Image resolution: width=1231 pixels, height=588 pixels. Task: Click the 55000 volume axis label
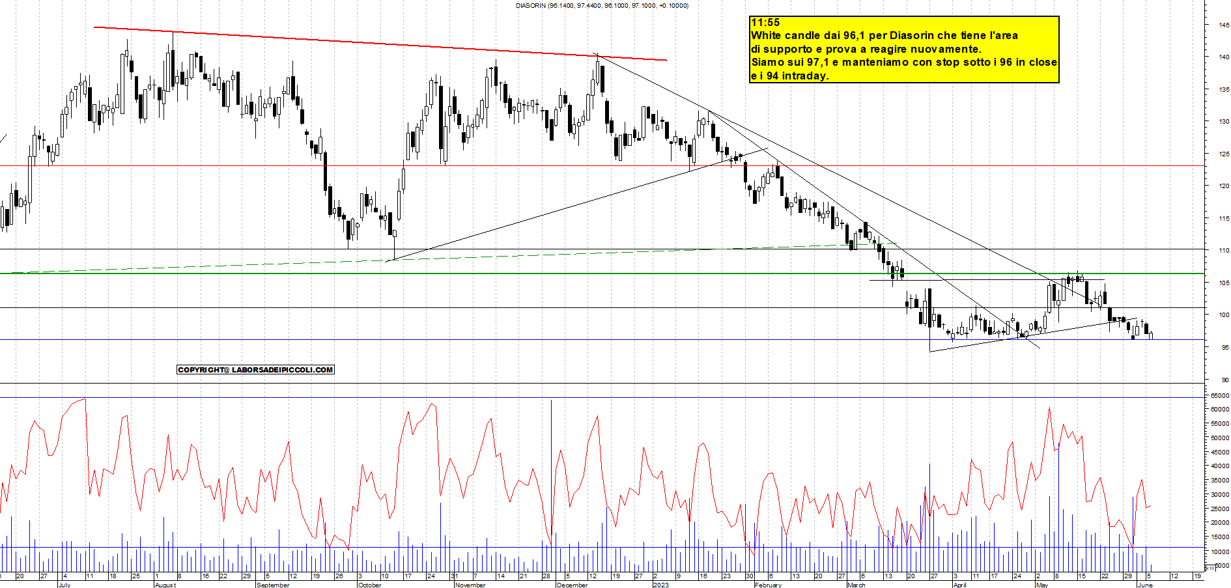1220,424
